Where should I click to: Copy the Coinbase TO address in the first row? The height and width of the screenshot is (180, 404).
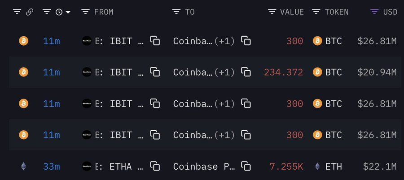pos(246,41)
